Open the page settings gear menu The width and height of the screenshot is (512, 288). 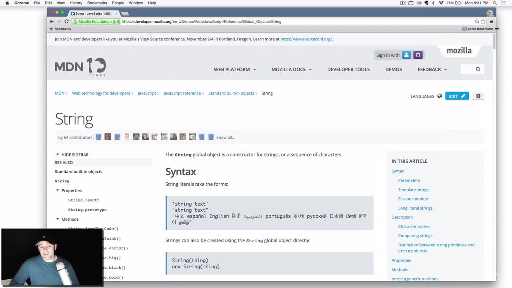(x=478, y=96)
